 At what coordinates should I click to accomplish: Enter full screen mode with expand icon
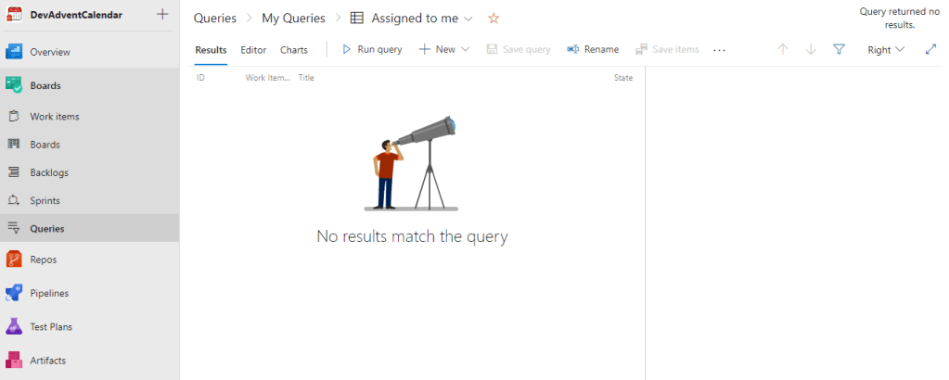930,49
